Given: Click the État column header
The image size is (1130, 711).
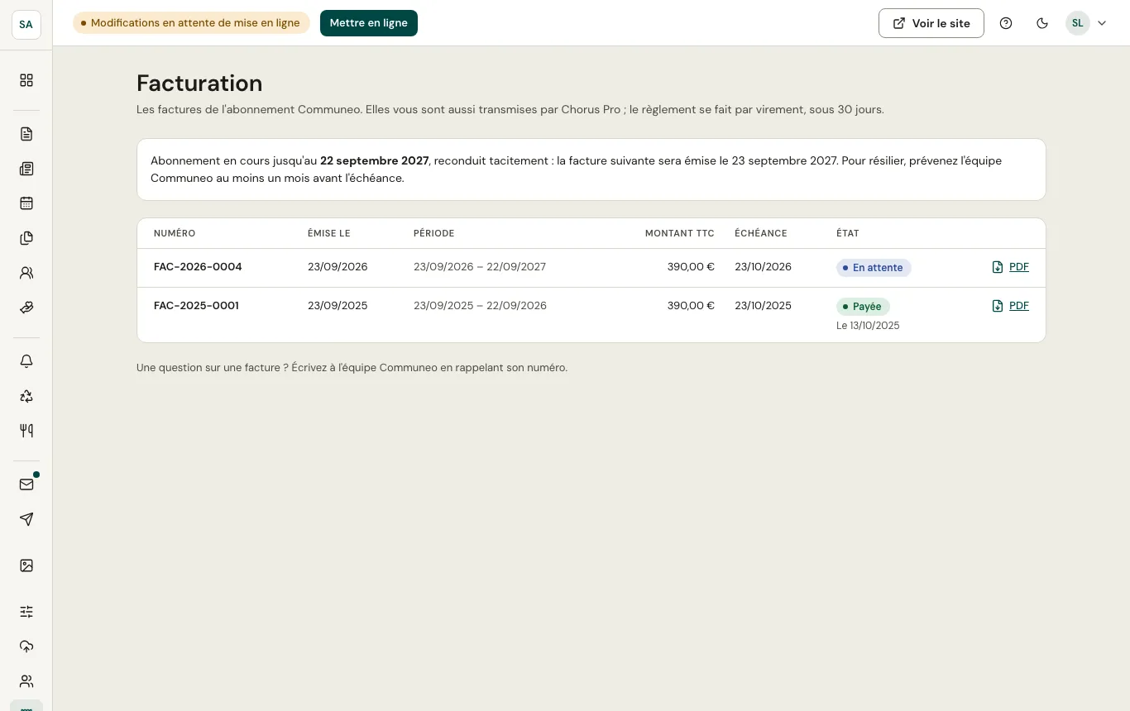Looking at the screenshot, I should coord(848,233).
